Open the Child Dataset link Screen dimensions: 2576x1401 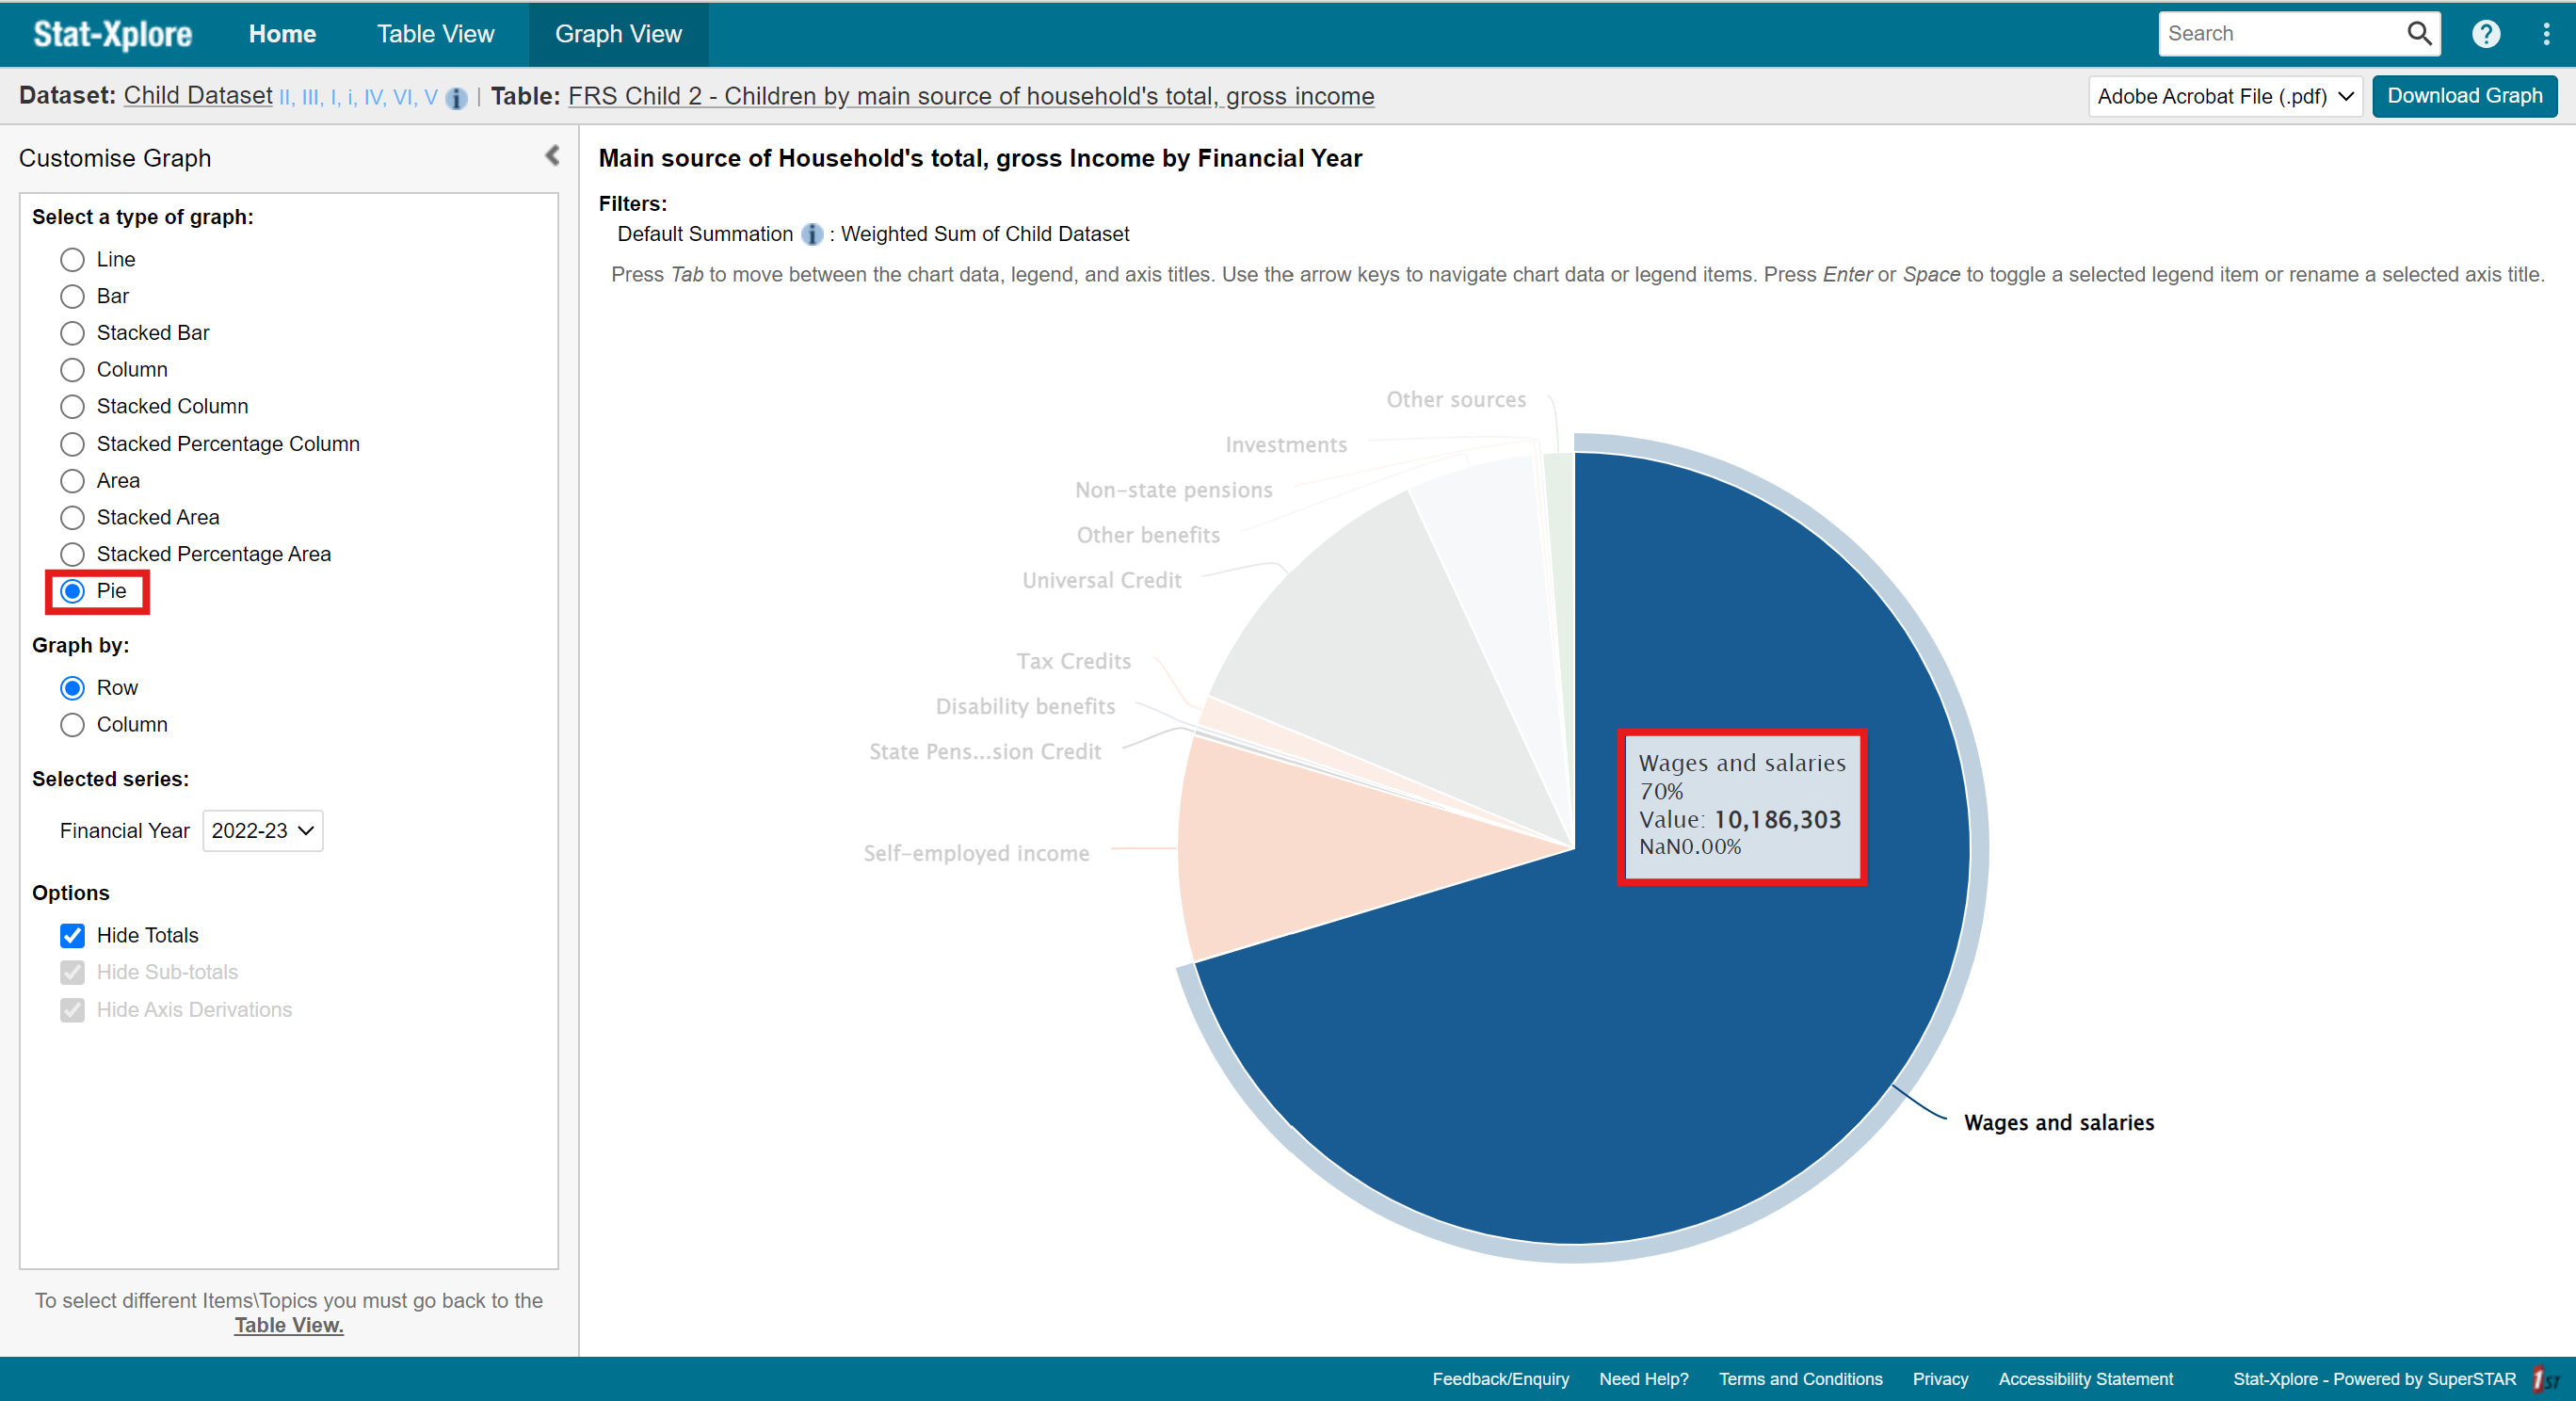point(198,96)
